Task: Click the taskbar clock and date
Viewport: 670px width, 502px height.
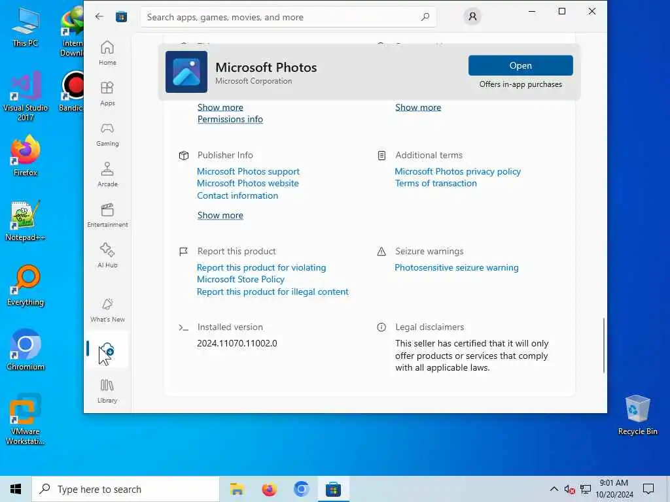Action: pyautogui.click(x=614, y=489)
